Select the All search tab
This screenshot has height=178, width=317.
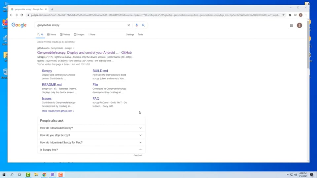tap(40, 35)
